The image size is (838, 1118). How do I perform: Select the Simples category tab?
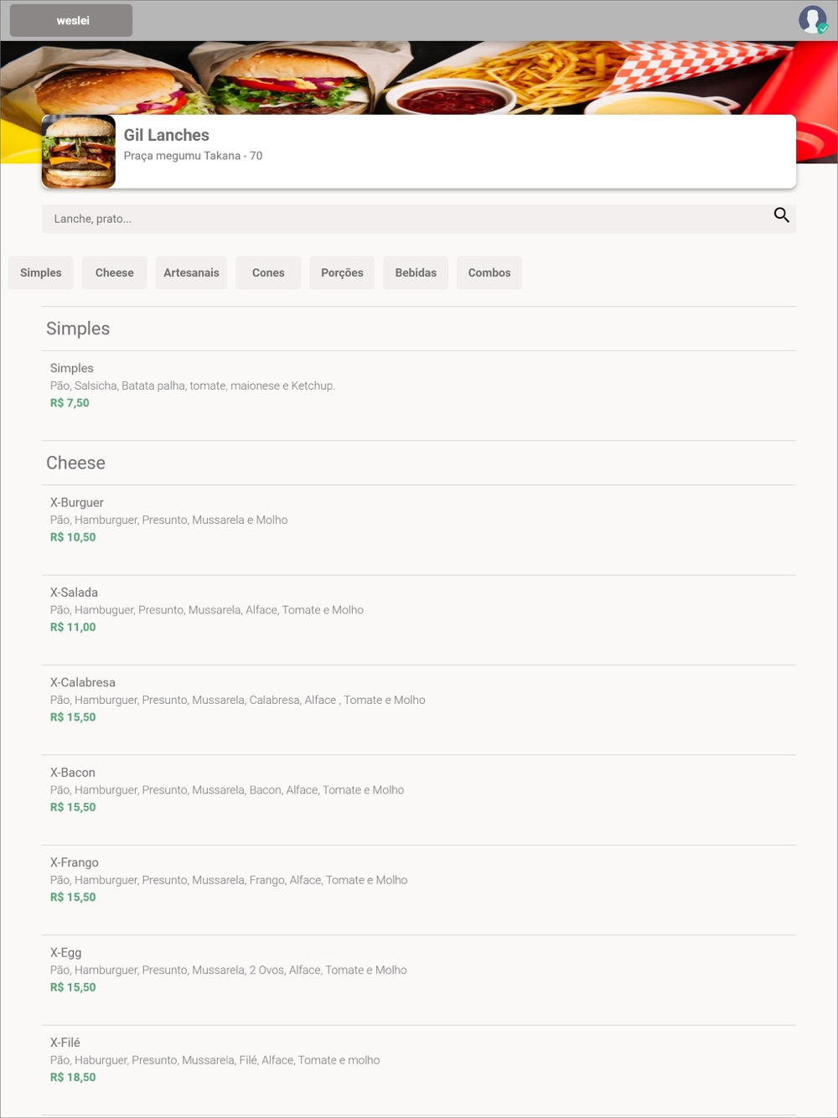41,273
